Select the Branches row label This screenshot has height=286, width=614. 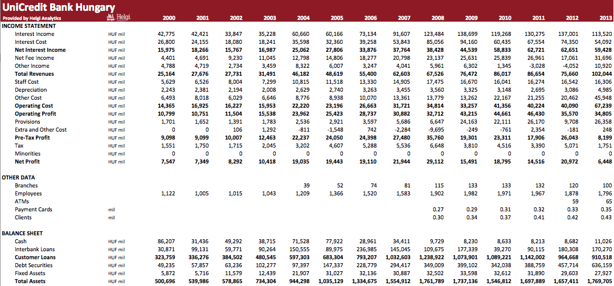coord(27,185)
